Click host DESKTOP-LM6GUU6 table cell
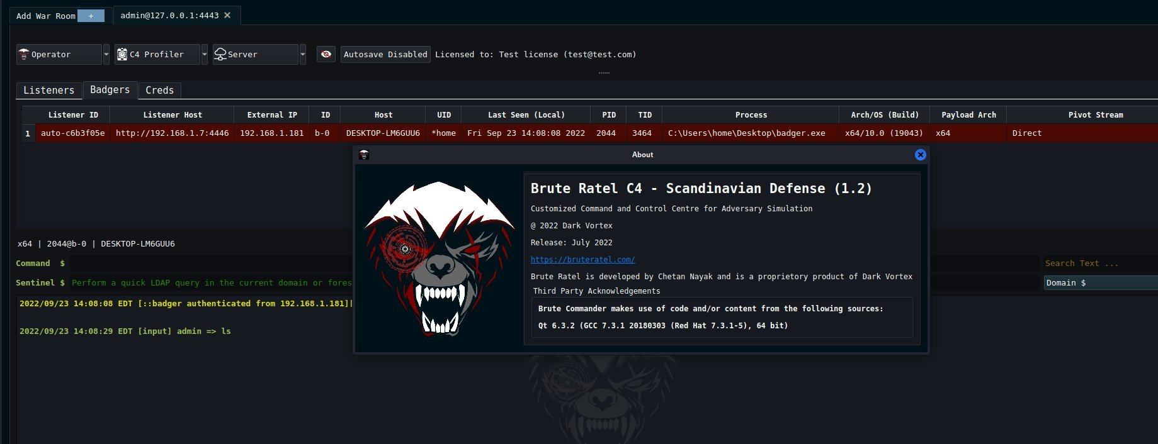 (383, 133)
